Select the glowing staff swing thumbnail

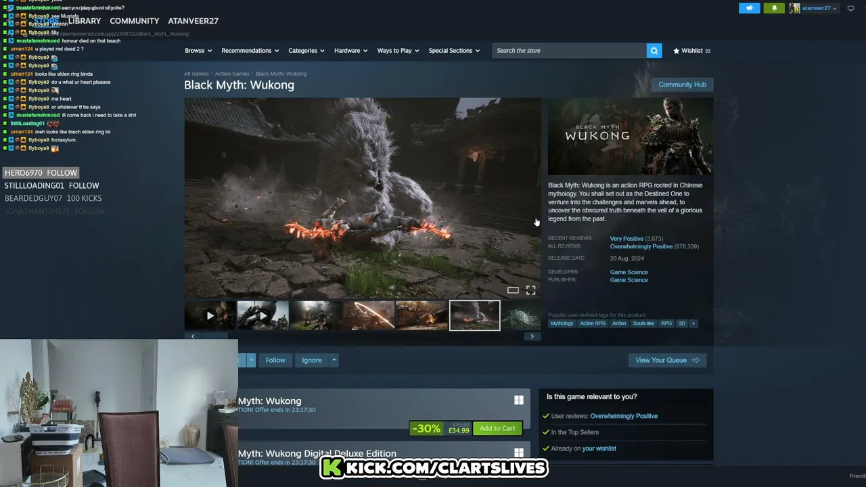pos(369,316)
